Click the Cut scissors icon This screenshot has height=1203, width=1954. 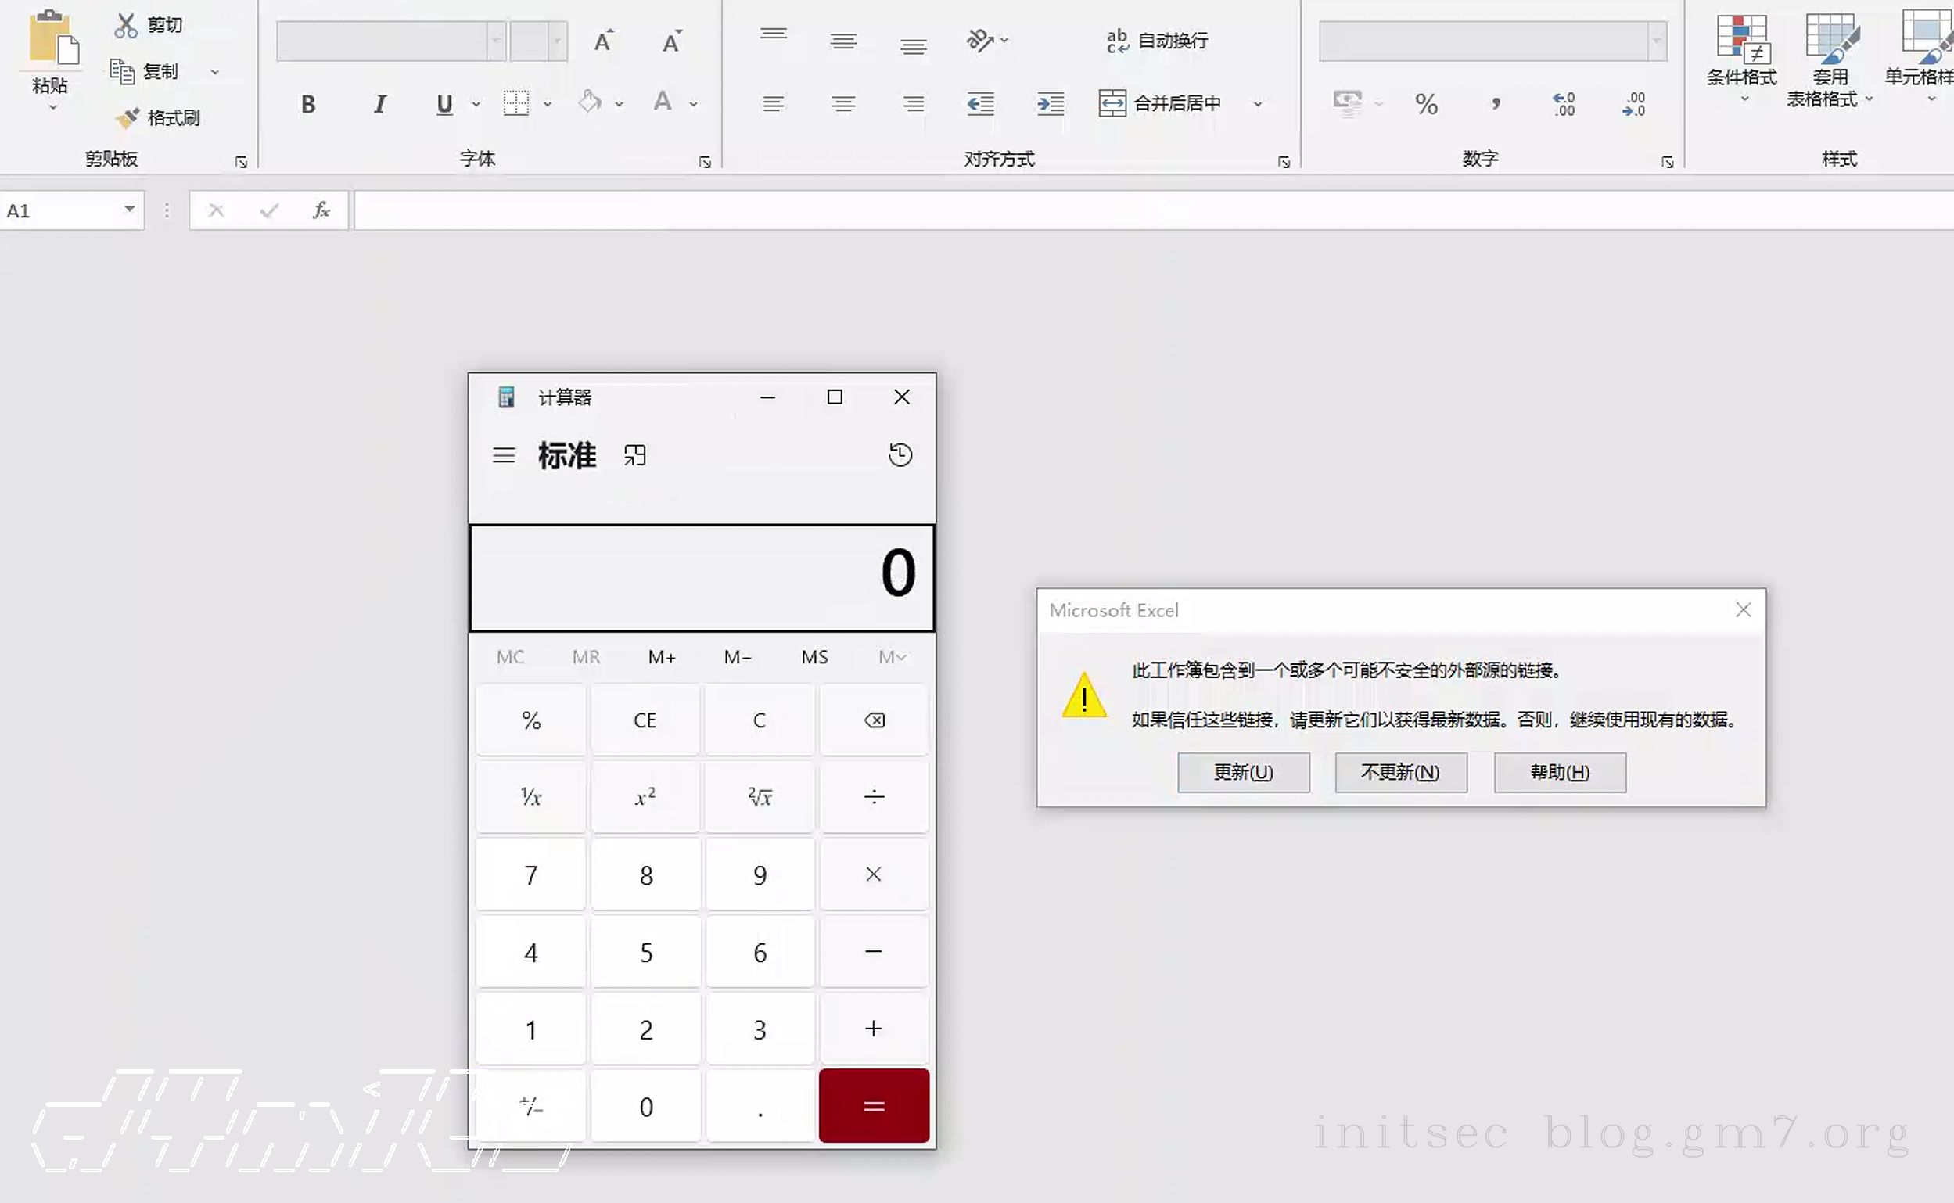point(126,26)
